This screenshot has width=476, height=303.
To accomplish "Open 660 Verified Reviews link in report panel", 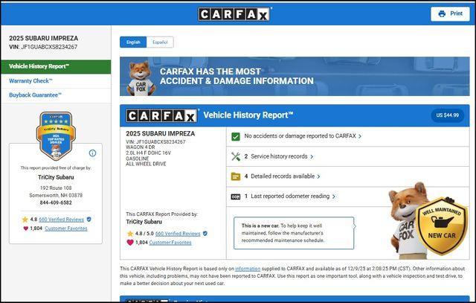I will tap(178, 234).
